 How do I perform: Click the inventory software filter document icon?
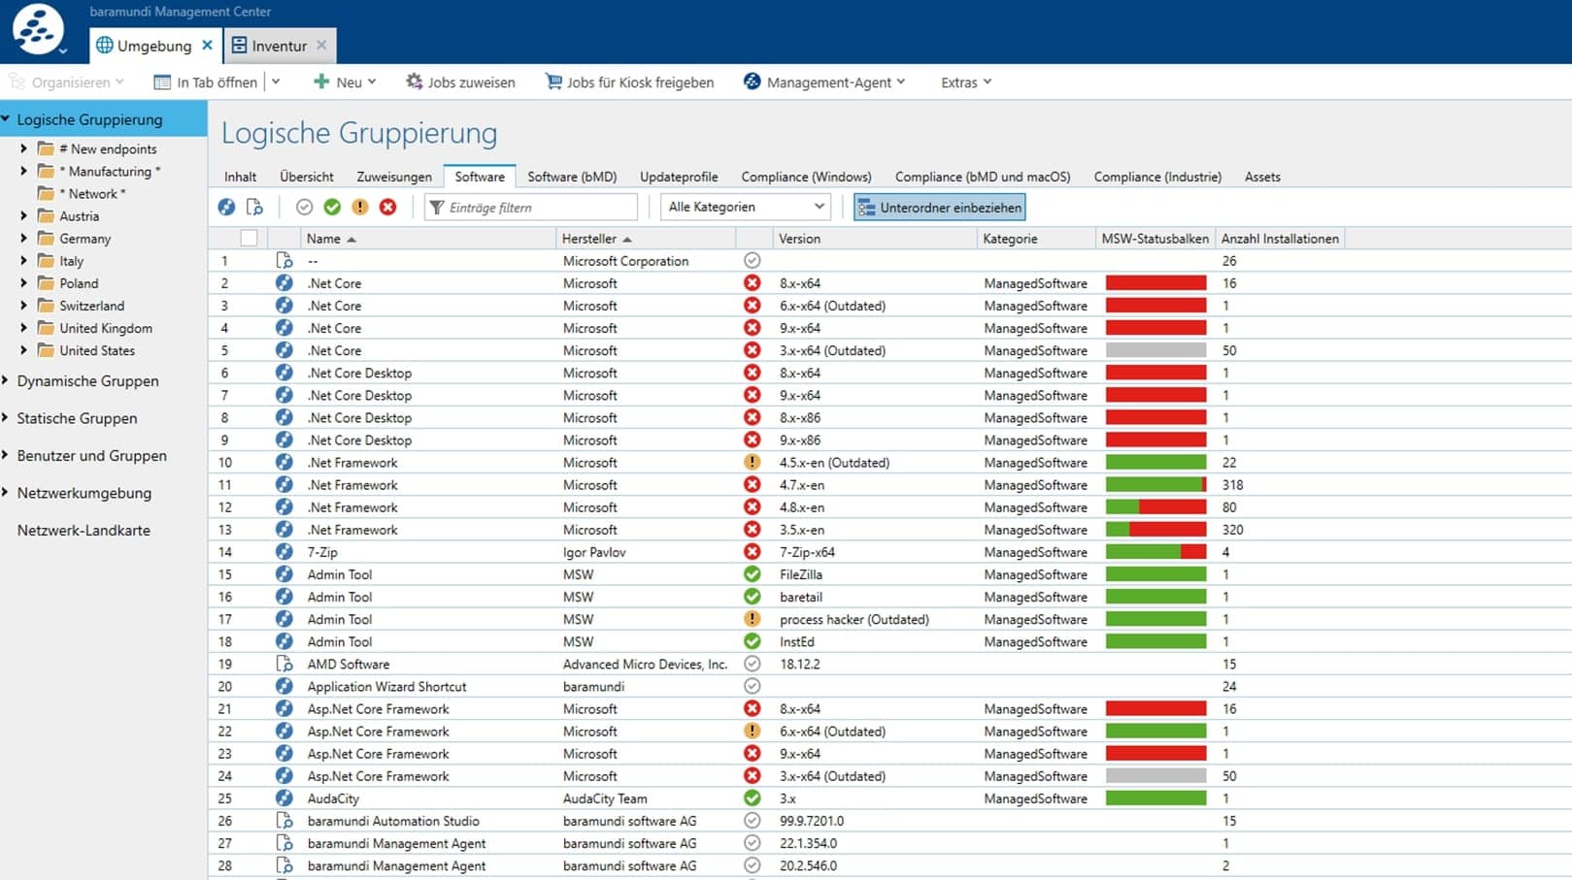pyautogui.click(x=254, y=207)
